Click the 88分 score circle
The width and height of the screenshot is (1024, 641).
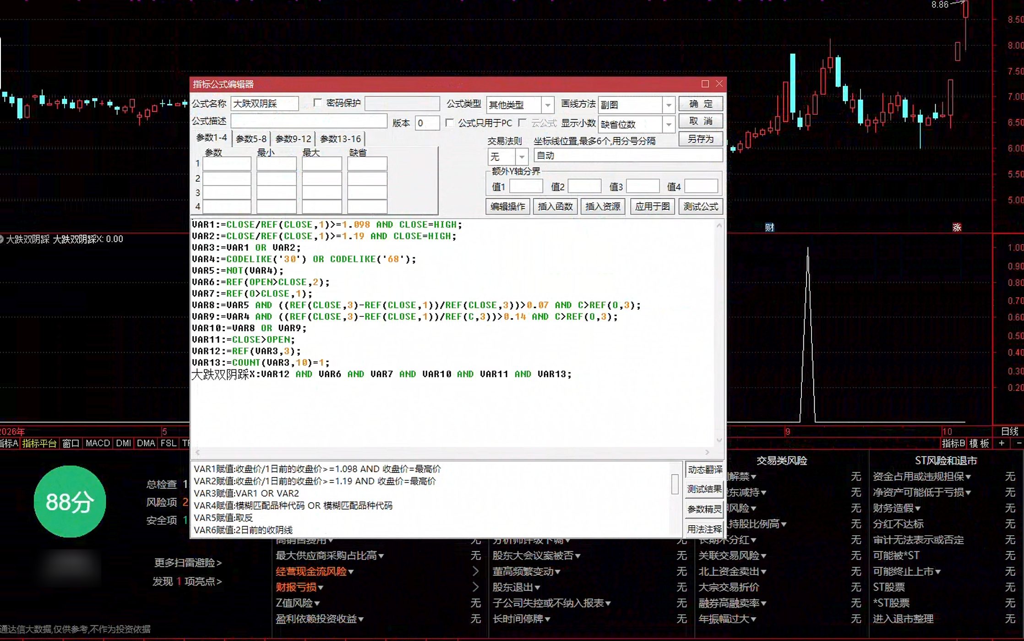[70, 501]
